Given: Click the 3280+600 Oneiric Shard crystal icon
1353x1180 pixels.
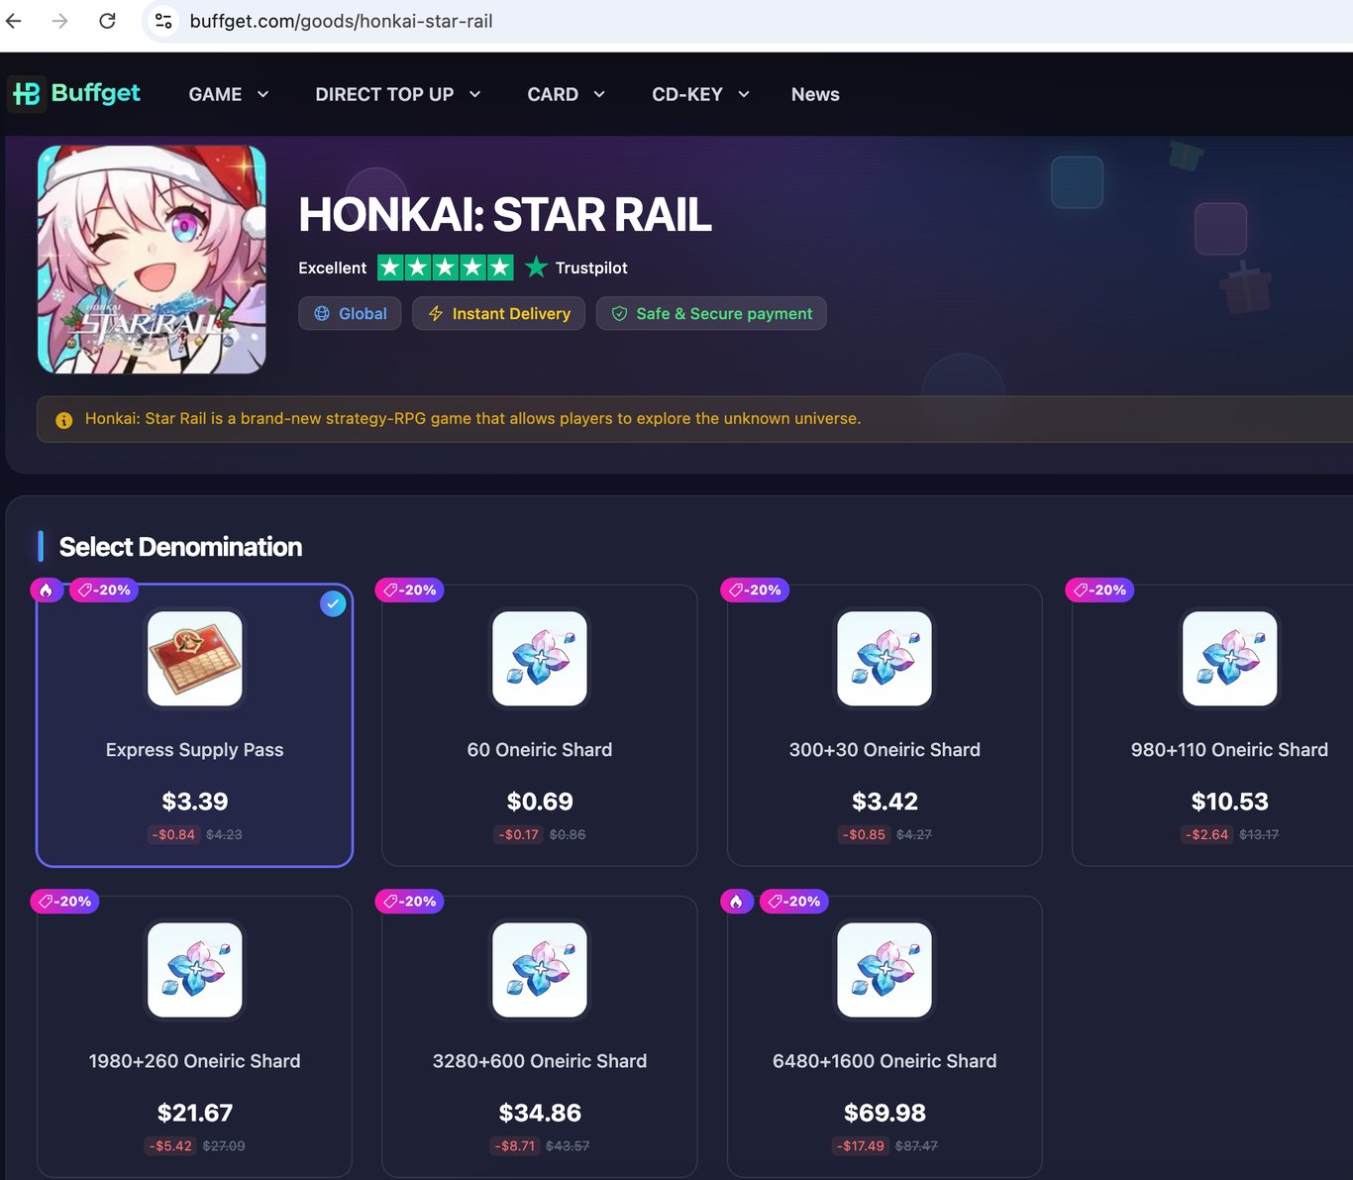Looking at the screenshot, I should tap(540, 970).
